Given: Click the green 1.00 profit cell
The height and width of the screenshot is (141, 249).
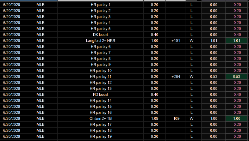Looking at the screenshot, I should pos(236,118).
